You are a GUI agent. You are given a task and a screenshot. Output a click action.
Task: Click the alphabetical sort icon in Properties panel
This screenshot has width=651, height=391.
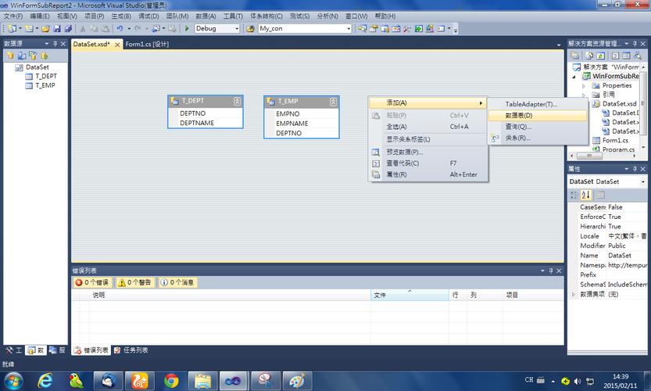586,195
